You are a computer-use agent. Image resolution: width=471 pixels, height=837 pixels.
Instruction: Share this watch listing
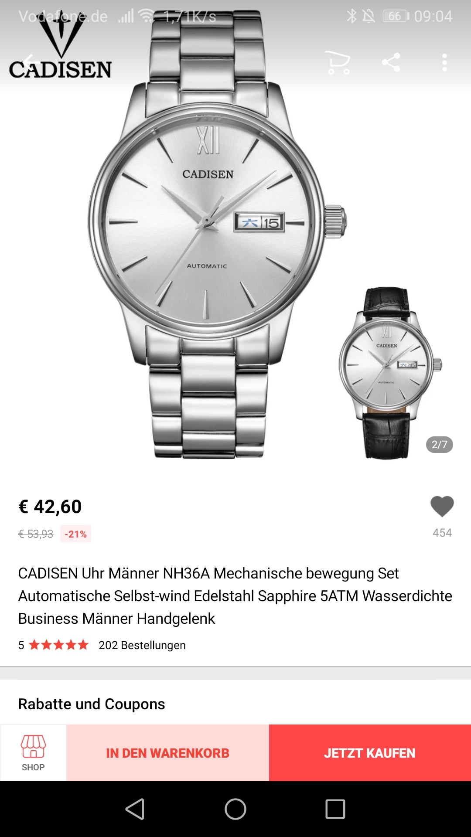(x=391, y=62)
